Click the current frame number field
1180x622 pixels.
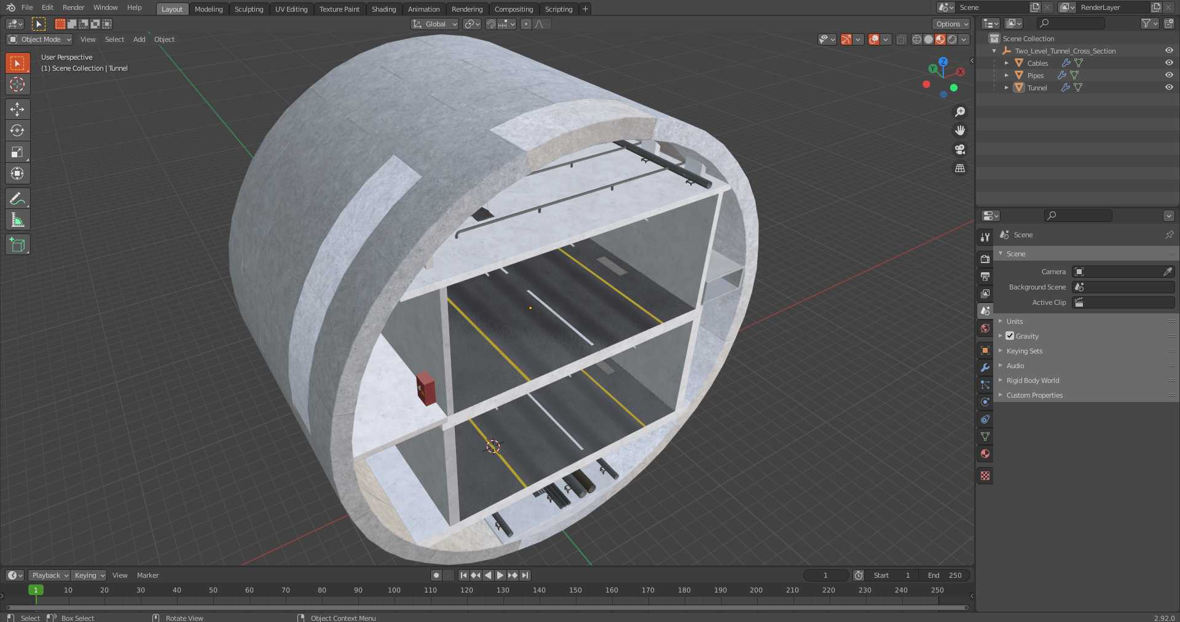point(825,575)
